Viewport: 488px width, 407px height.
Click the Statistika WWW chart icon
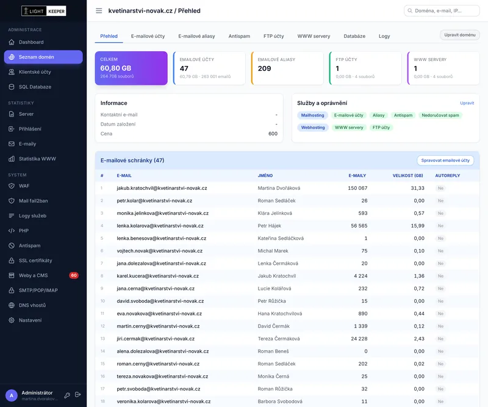coord(12,159)
